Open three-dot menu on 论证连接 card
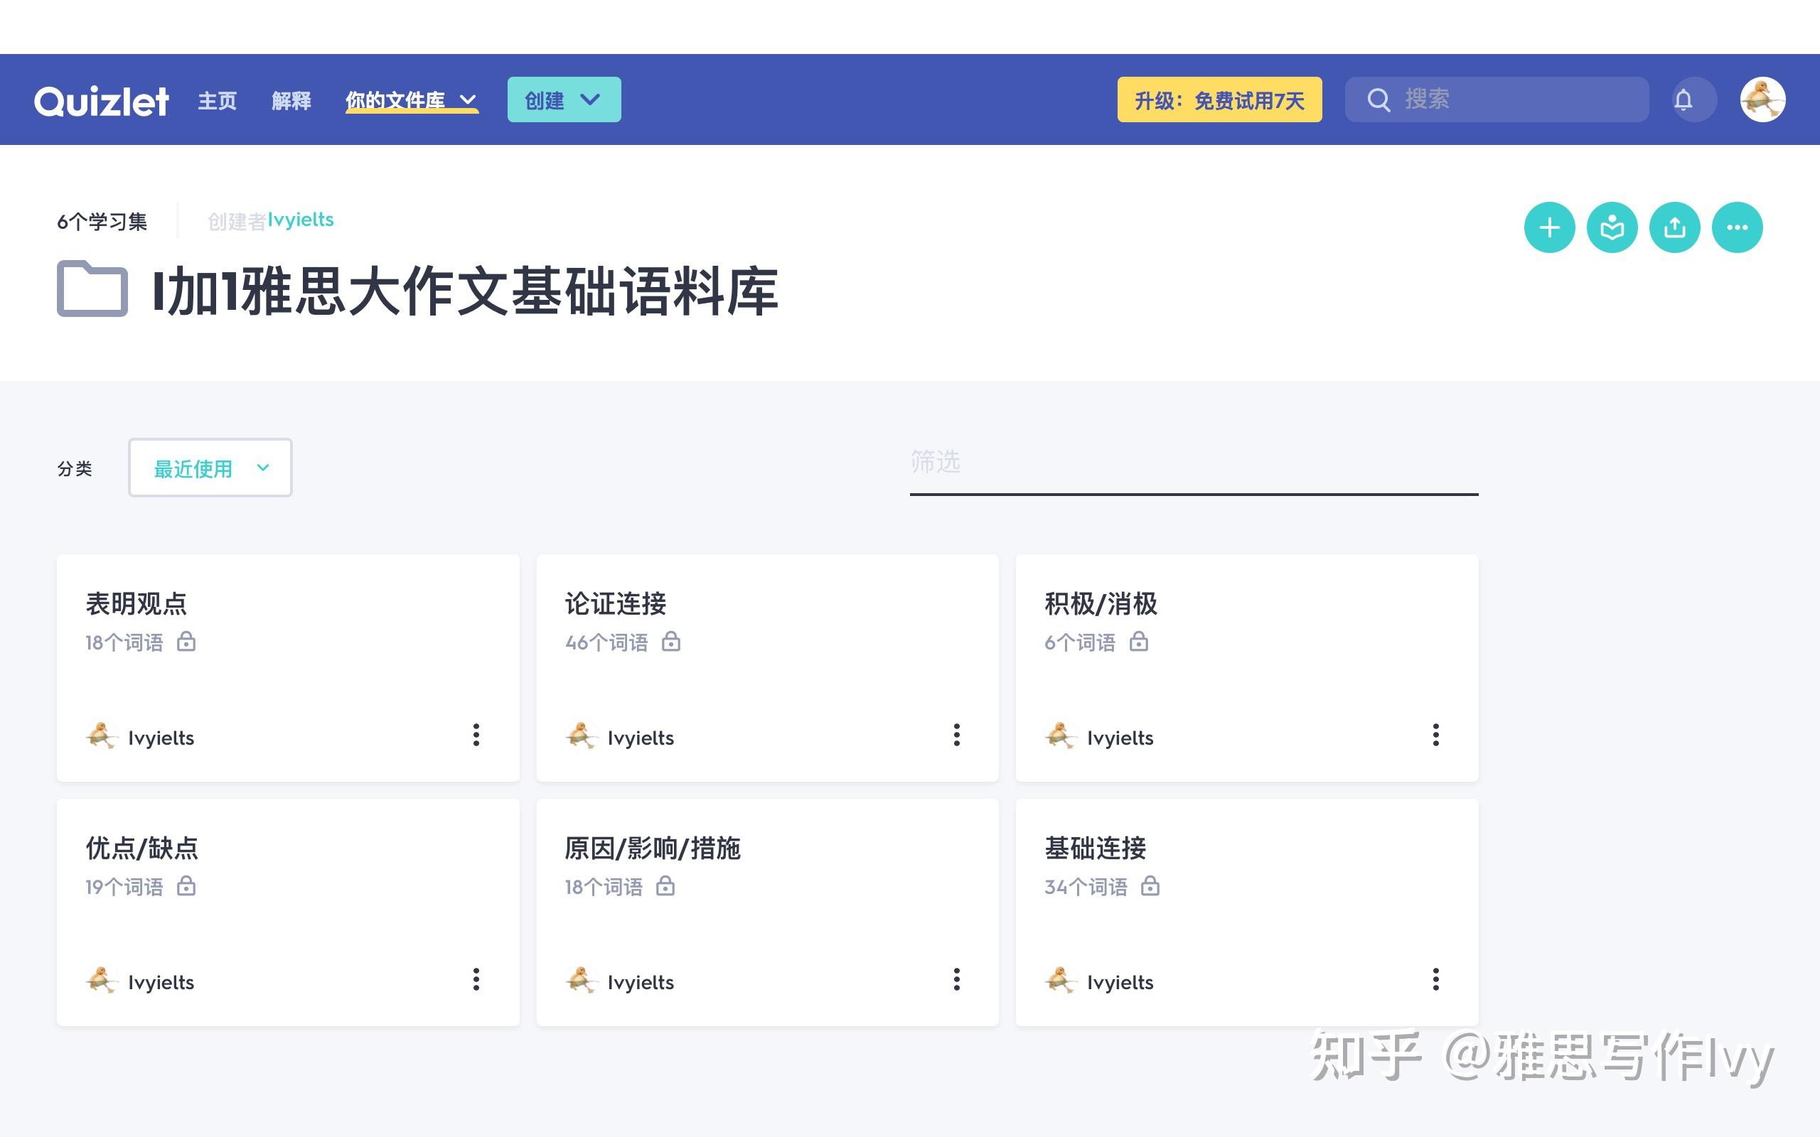The width and height of the screenshot is (1820, 1137). click(956, 735)
